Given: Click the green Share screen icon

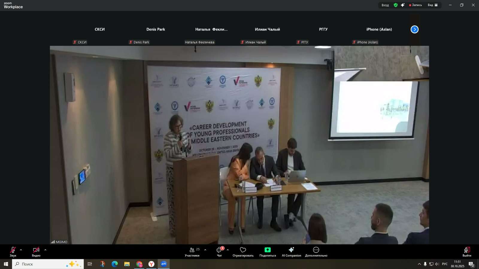Looking at the screenshot, I should point(268,250).
